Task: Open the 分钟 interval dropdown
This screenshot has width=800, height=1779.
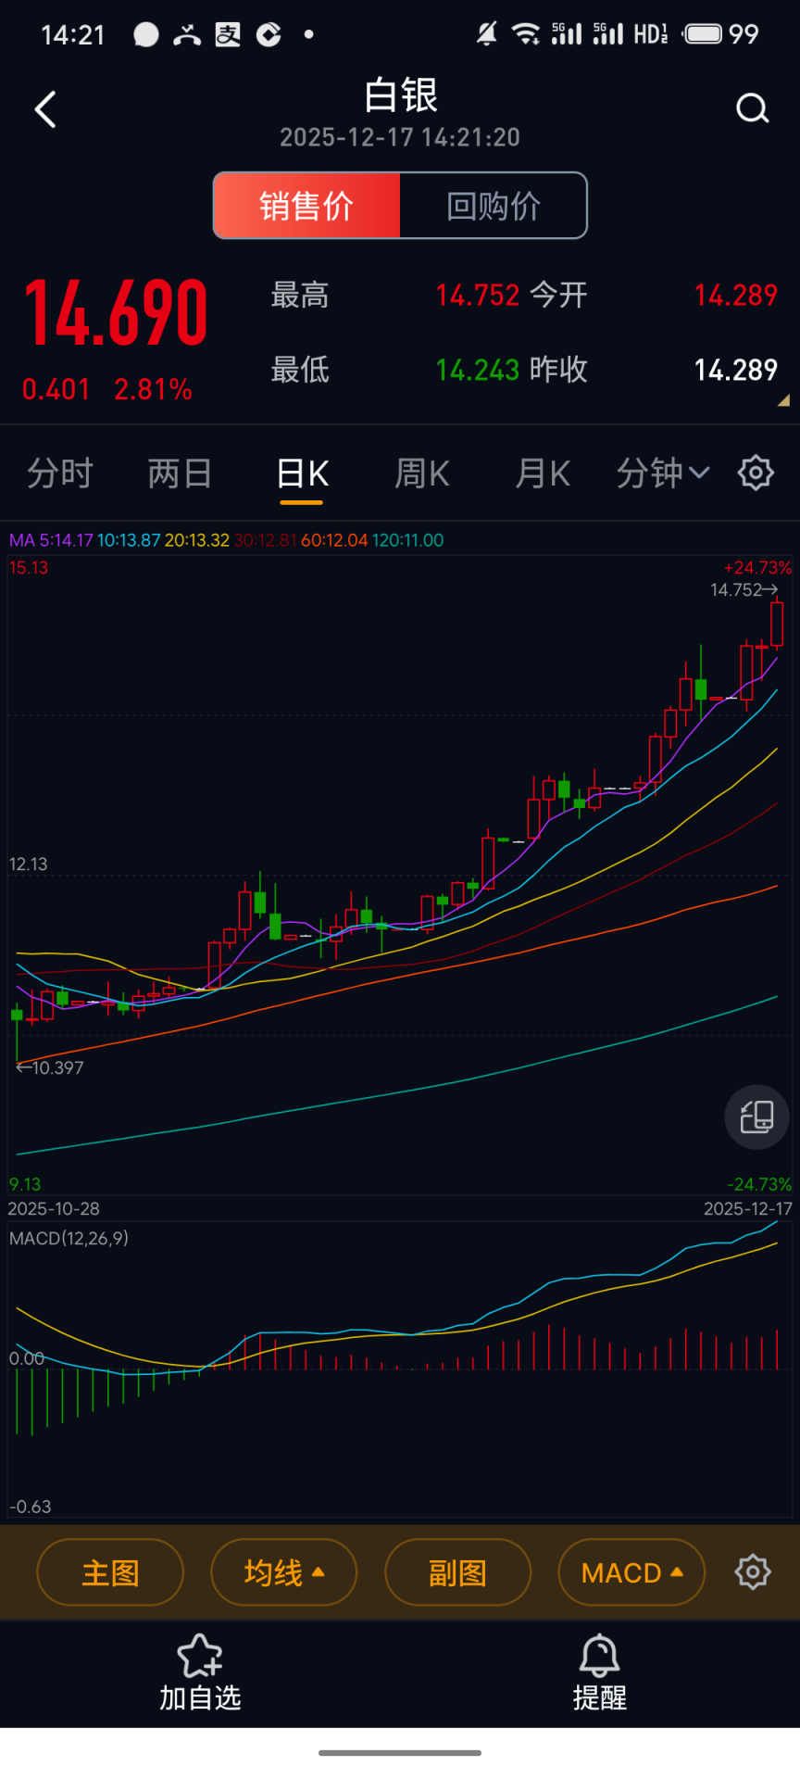Action: point(663,473)
